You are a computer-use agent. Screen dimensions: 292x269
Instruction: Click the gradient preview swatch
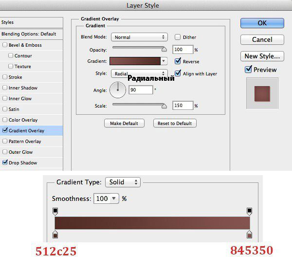point(135,61)
